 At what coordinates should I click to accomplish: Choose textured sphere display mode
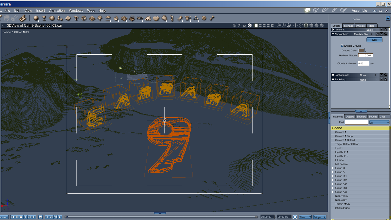coord(322,25)
